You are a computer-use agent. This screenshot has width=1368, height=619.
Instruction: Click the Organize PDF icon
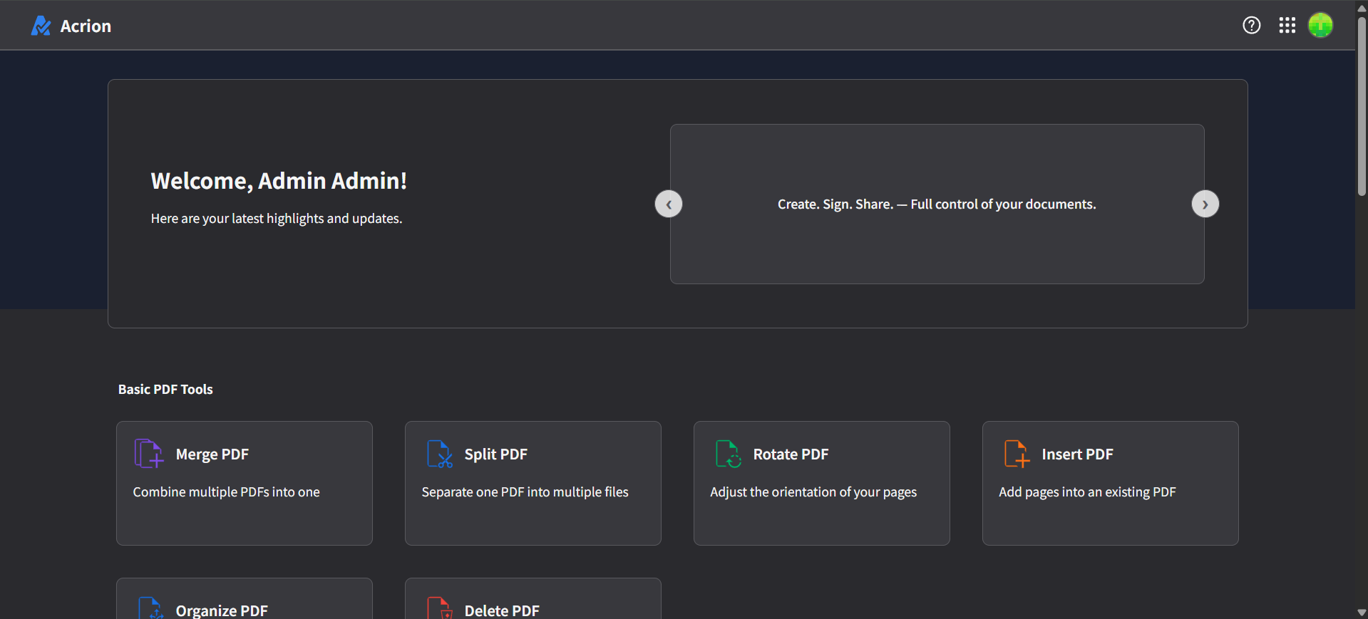[151, 608]
